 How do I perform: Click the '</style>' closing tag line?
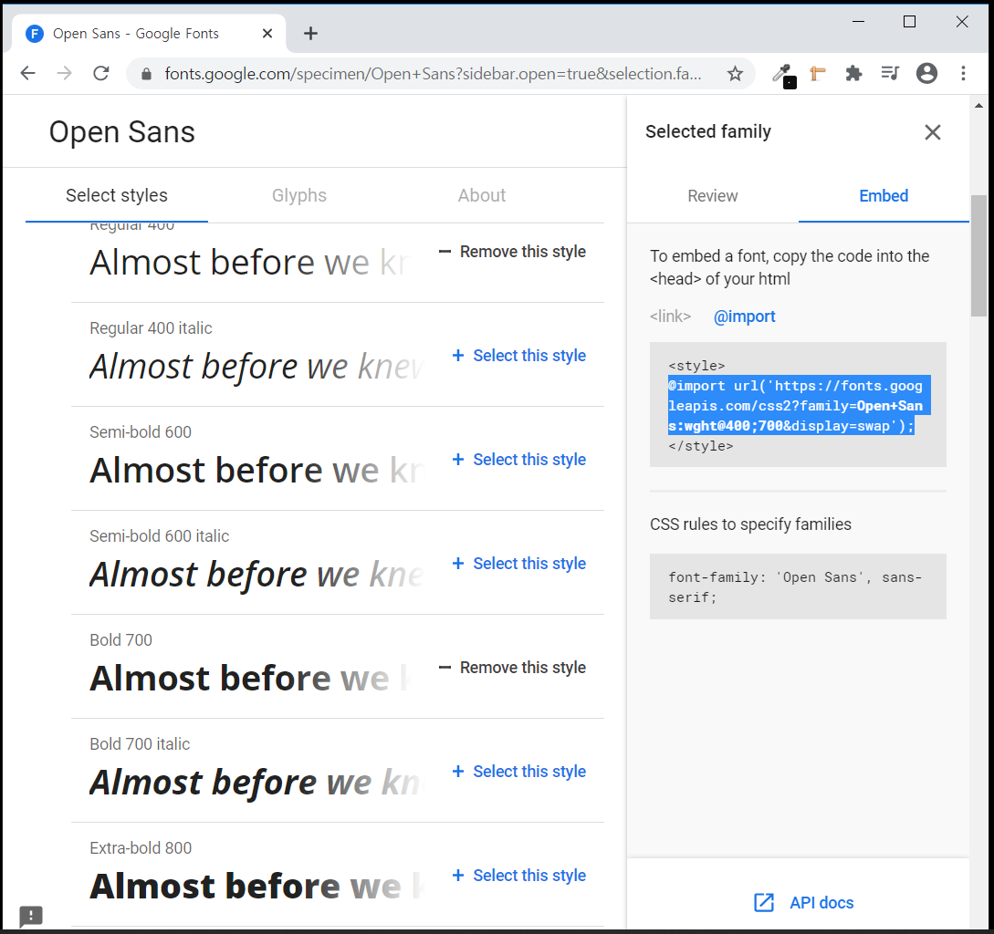[700, 446]
